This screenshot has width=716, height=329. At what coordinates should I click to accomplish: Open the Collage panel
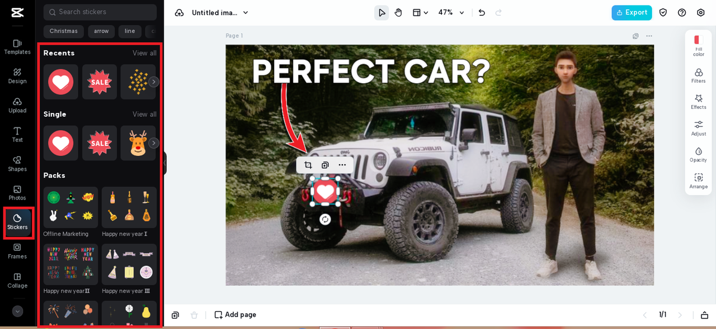pyautogui.click(x=17, y=280)
